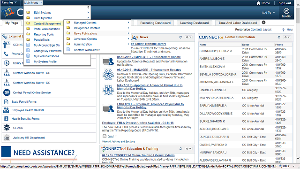This screenshot has height=169, width=300.
Task: Click the NEED ASSISTANCE banner
Action: click(x=39, y=153)
